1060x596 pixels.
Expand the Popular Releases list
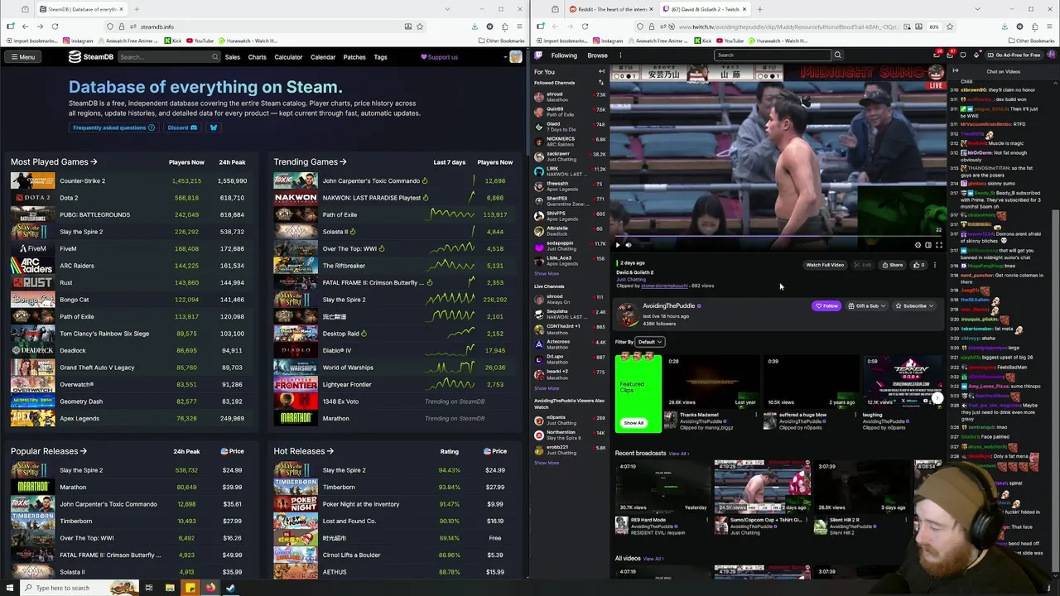click(49, 451)
